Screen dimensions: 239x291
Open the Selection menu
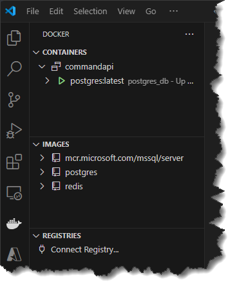click(90, 12)
